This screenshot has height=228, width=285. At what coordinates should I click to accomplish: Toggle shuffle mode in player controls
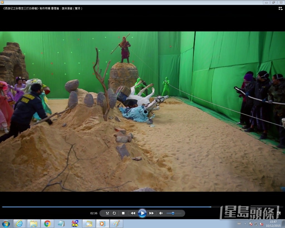point(107,213)
